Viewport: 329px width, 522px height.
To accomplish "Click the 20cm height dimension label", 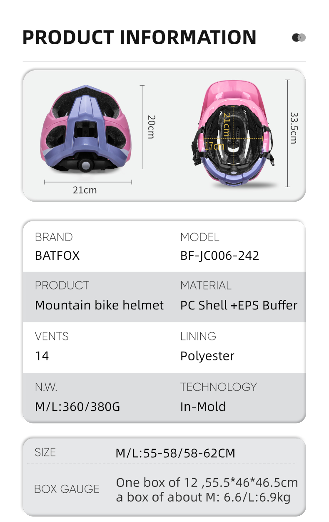I will coord(151,127).
